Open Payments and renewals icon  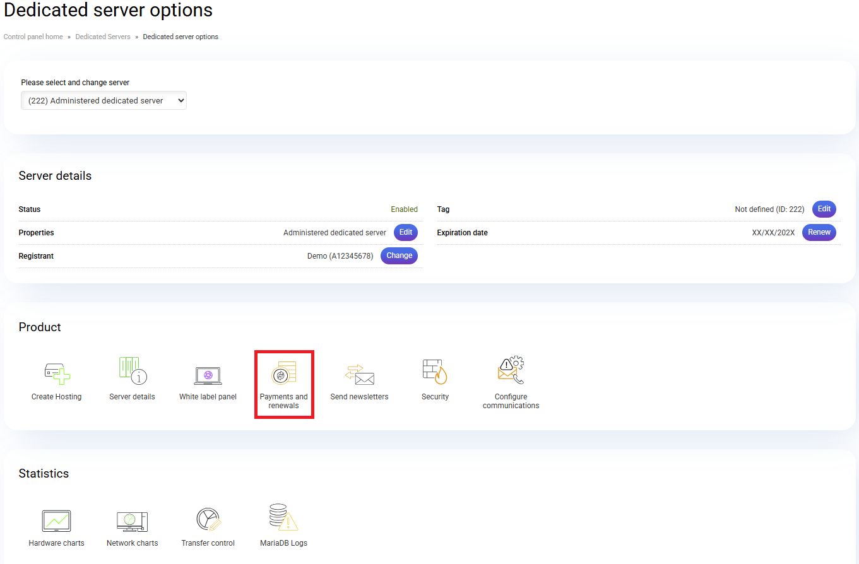(x=283, y=373)
